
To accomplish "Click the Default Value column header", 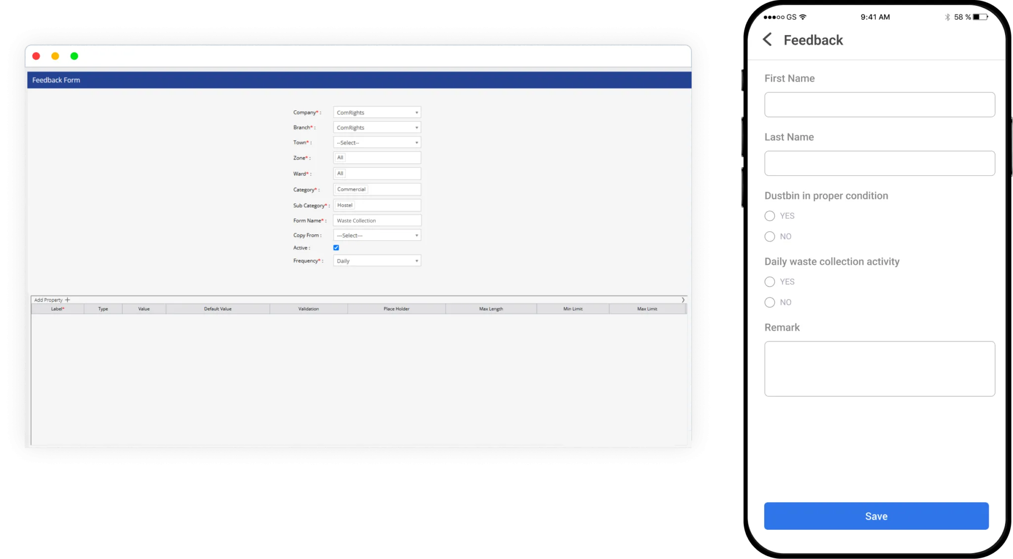I will click(x=218, y=309).
